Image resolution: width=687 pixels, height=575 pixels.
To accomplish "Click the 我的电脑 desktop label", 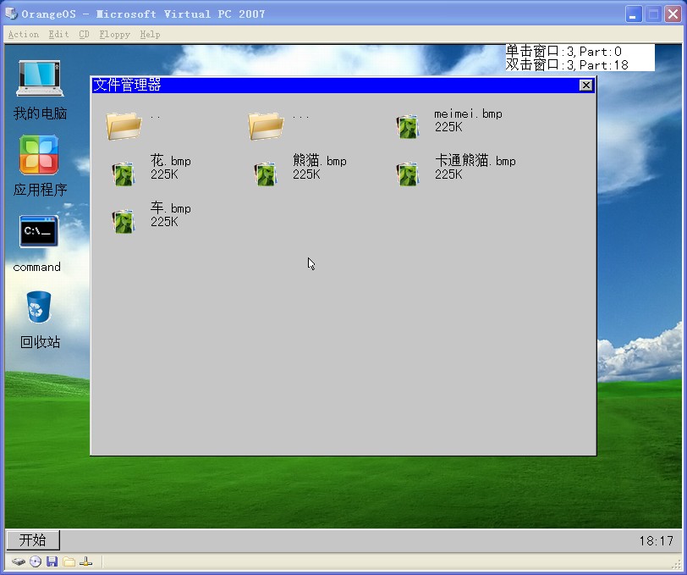I will [40, 113].
